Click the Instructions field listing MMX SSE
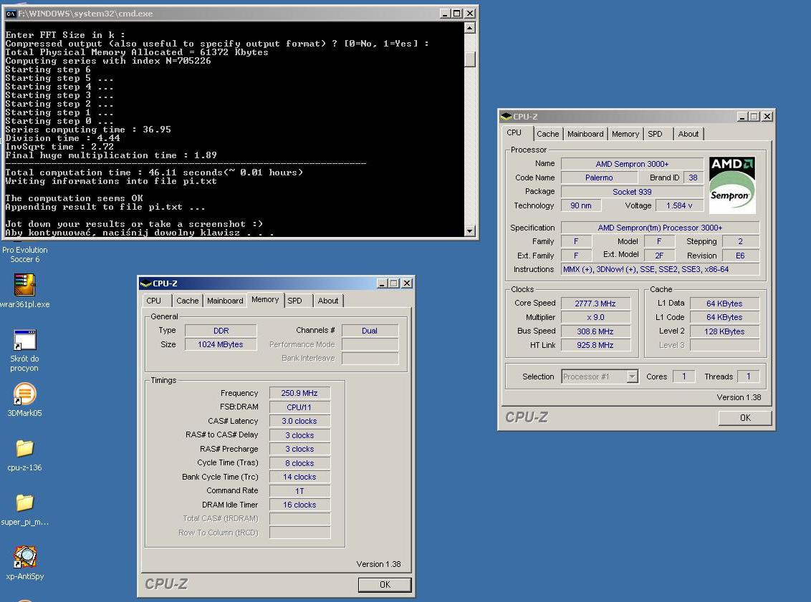 coord(660,269)
